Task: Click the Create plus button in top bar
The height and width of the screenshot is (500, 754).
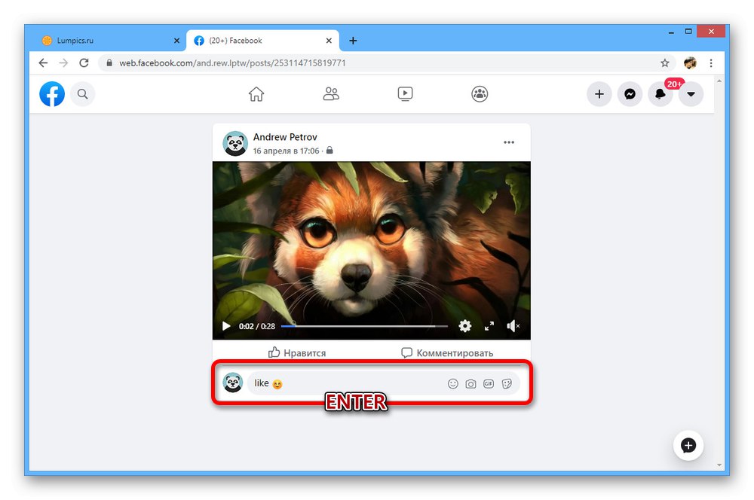Action: pos(599,94)
